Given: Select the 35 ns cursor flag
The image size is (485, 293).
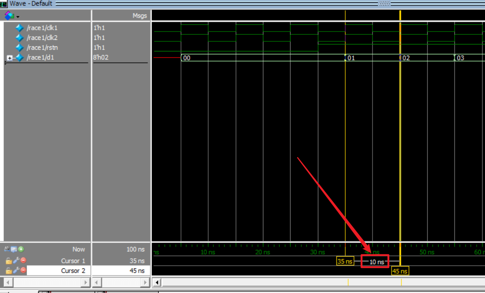Looking at the screenshot, I should point(345,261).
